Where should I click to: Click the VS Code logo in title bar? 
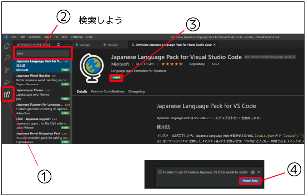click(x=6, y=37)
